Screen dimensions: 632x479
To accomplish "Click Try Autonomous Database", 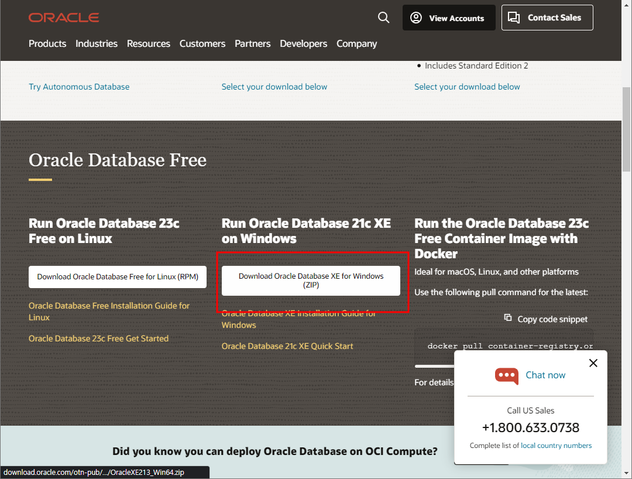I will 79,86.
